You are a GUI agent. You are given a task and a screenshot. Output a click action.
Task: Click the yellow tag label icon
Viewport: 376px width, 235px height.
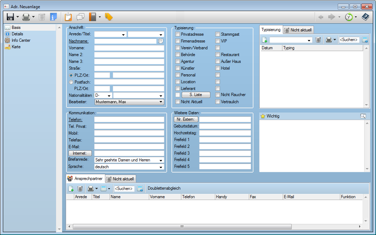coord(109,17)
